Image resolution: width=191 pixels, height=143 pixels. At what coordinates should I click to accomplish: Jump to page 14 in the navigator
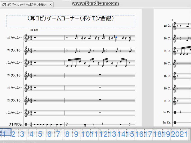click(x=121, y=134)
